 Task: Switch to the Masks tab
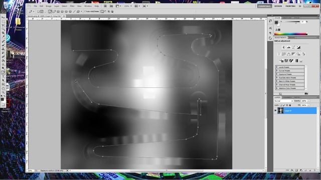pyautogui.click(x=292, y=38)
